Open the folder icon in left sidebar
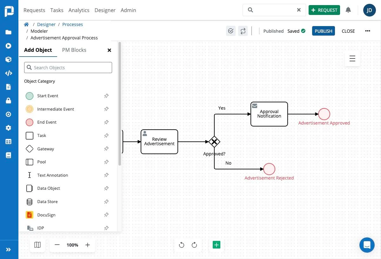 coord(9,32)
